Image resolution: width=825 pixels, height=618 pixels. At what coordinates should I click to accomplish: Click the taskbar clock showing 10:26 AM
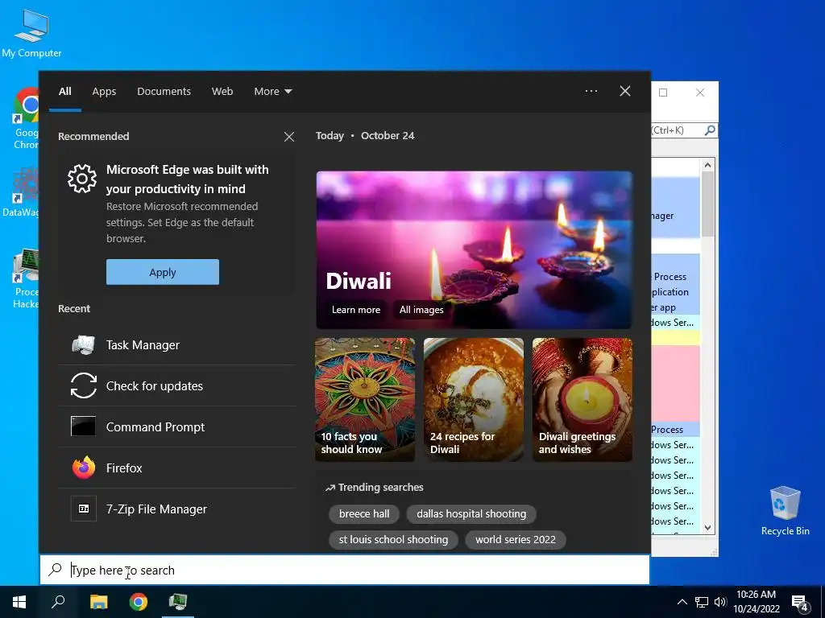pos(756,602)
